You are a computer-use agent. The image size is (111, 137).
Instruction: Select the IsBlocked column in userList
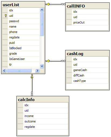pos(21,48)
